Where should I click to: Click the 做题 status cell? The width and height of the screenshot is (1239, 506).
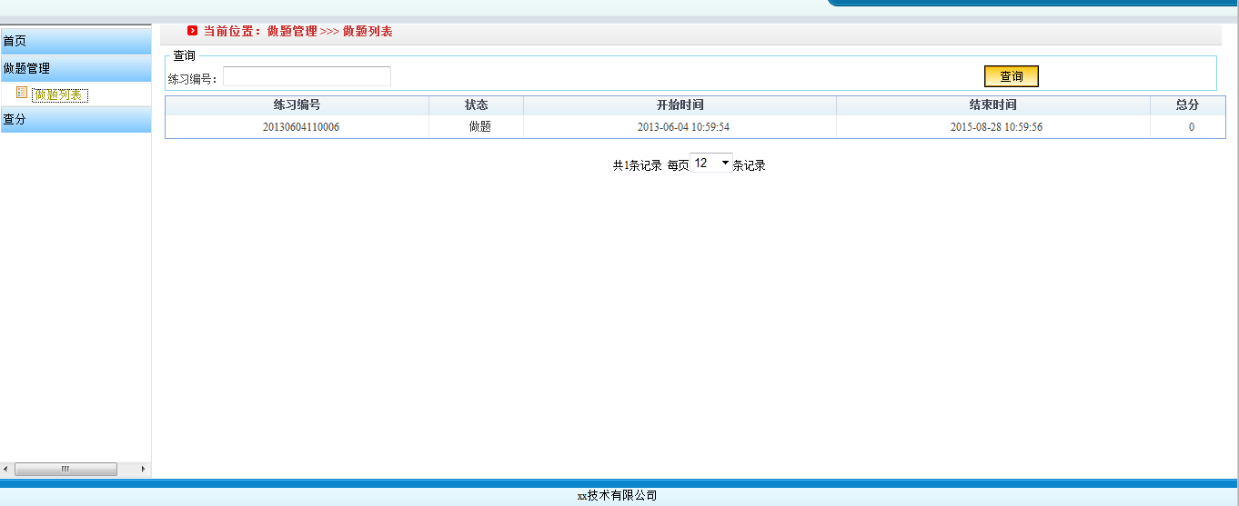(x=479, y=127)
